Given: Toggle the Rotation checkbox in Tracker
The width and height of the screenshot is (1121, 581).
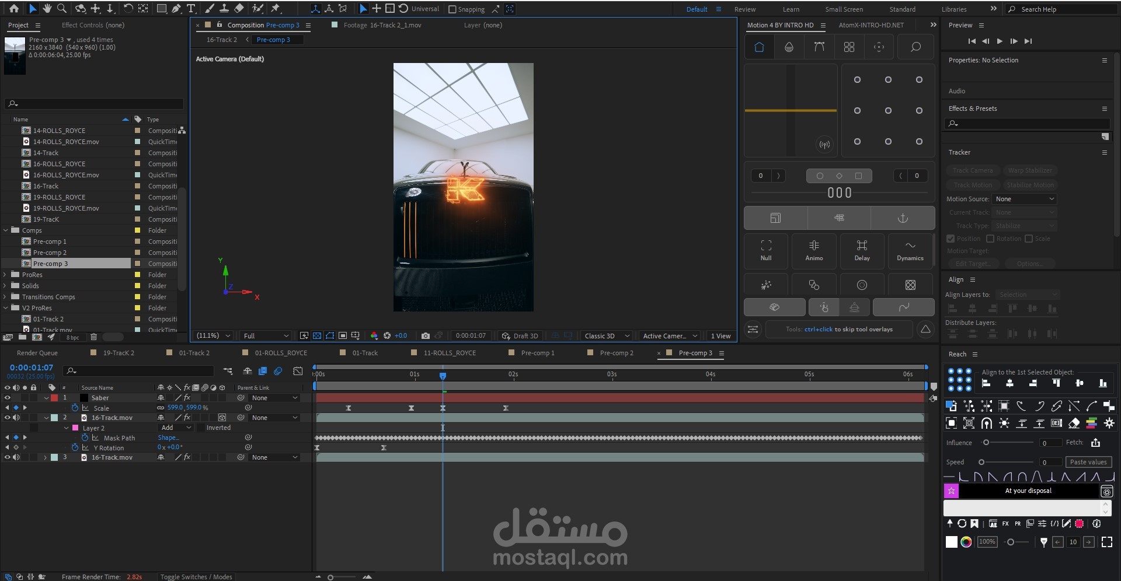Looking at the screenshot, I should tap(990, 239).
